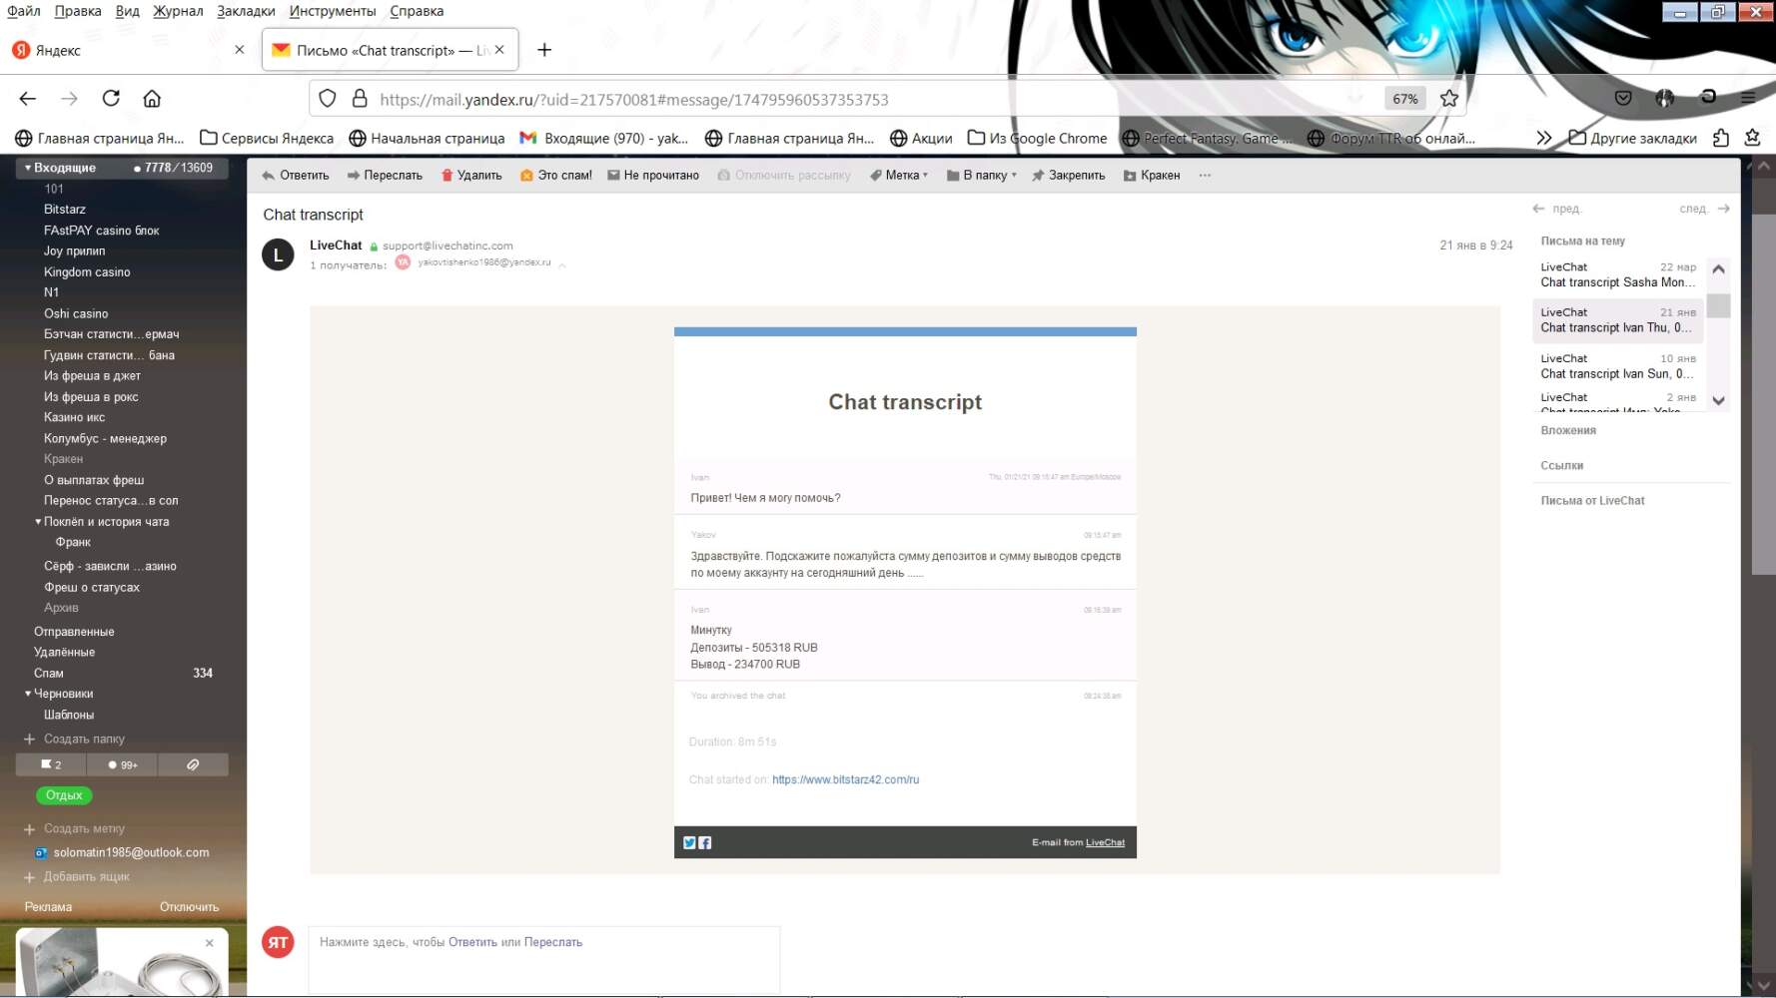1776x998 pixels.
Task: Click the shield tracking protection icon
Action: (x=328, y=99)
